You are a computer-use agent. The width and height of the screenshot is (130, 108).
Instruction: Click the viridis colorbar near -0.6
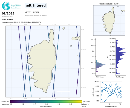click(46, 102)
